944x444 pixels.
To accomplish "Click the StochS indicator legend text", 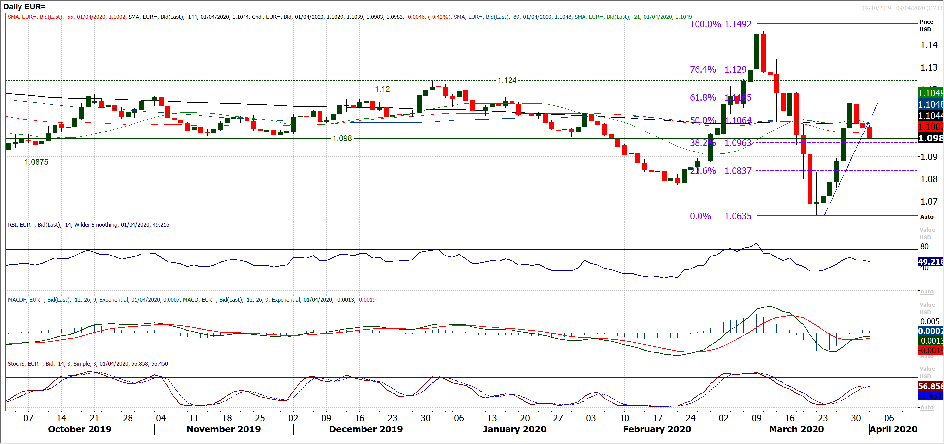I will [x=88, y=364].
